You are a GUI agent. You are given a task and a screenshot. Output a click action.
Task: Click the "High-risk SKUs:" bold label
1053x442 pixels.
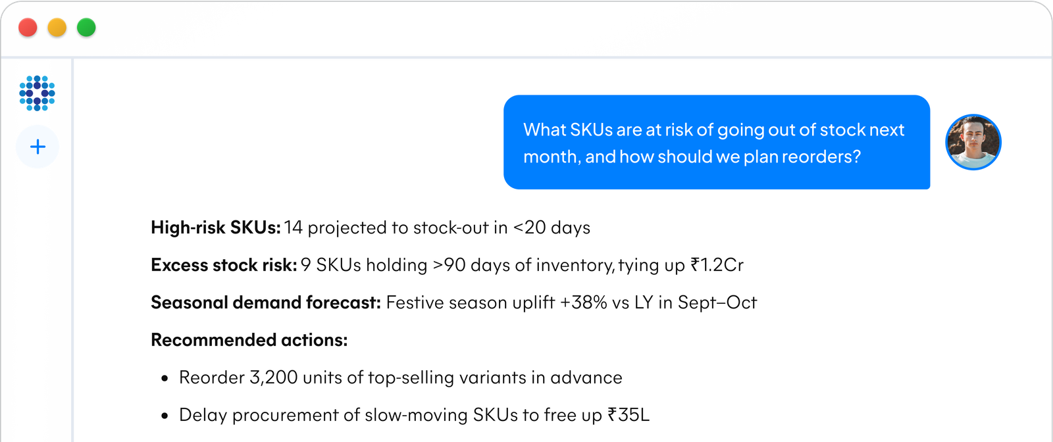point(215,228)
